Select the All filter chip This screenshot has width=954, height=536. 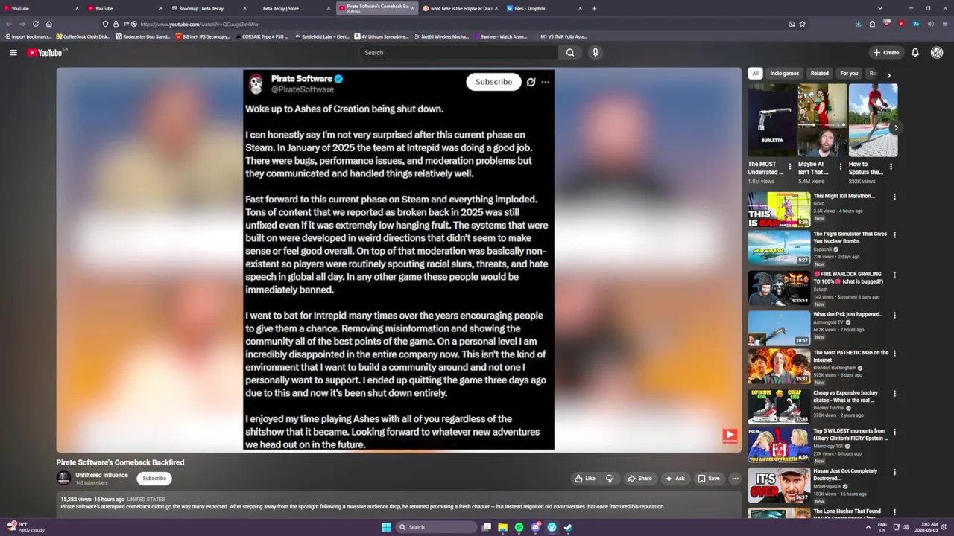point(755,74)
